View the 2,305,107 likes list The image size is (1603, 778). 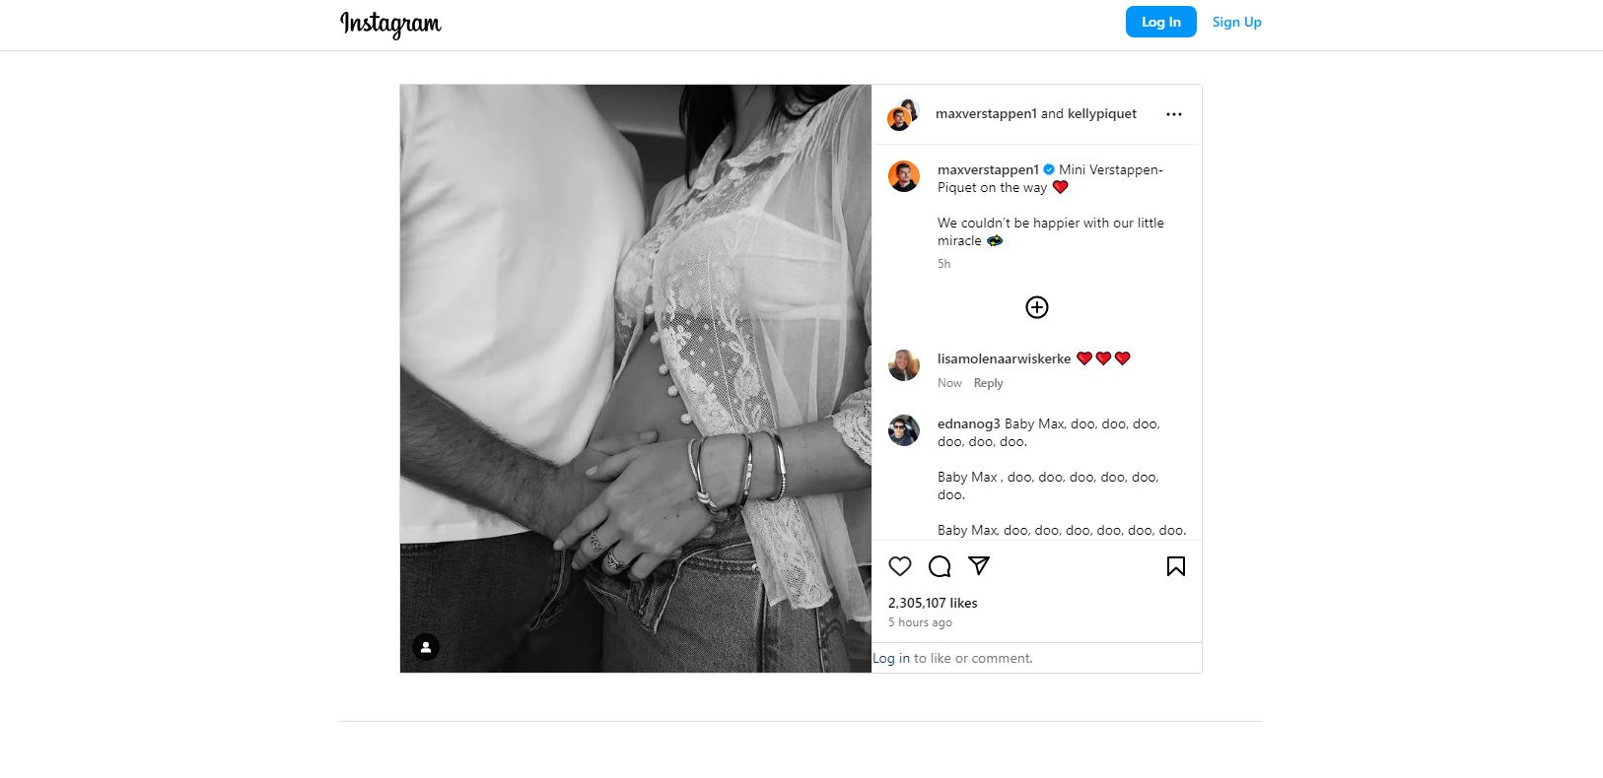point(933,603)
